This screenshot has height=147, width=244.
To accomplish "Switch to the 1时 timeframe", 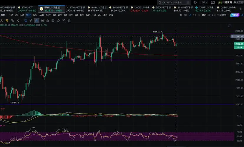I will pos(54,15).
